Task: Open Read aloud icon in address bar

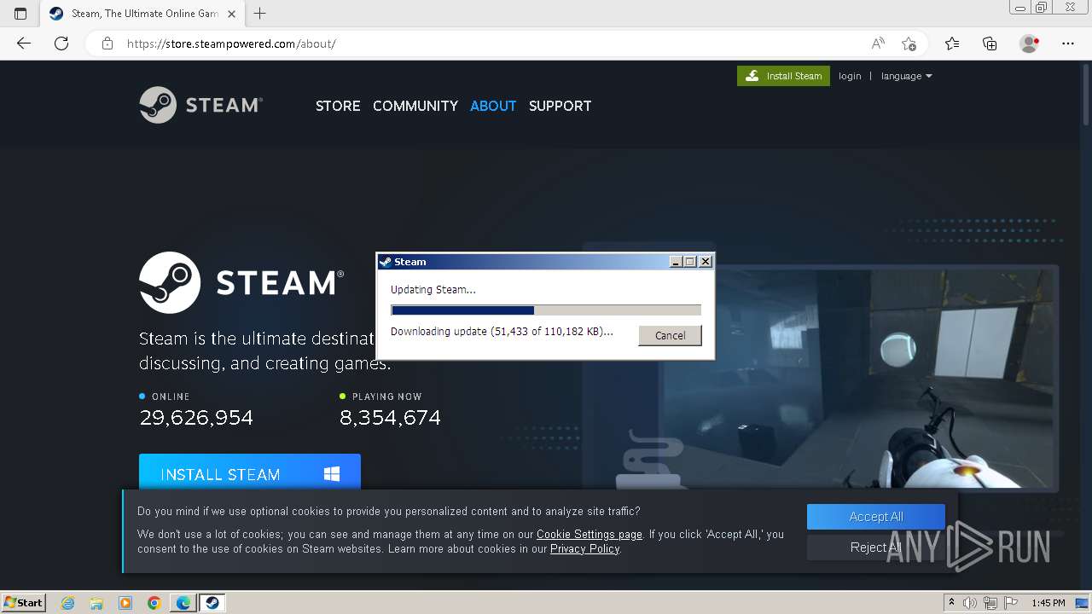Action: click(878, 43)
